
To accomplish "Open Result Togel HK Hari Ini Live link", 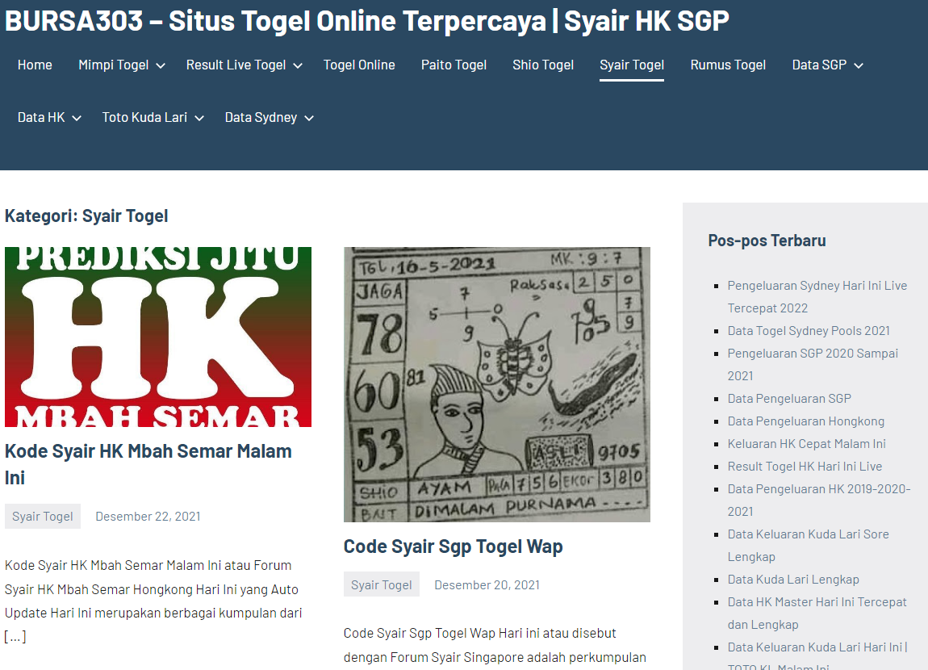I will [805, 466].
